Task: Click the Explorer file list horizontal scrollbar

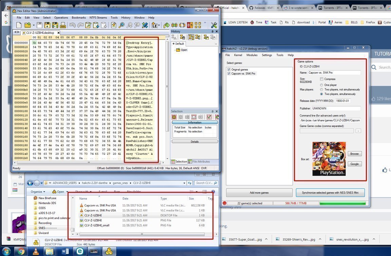Action: click(x=142, y=234)
